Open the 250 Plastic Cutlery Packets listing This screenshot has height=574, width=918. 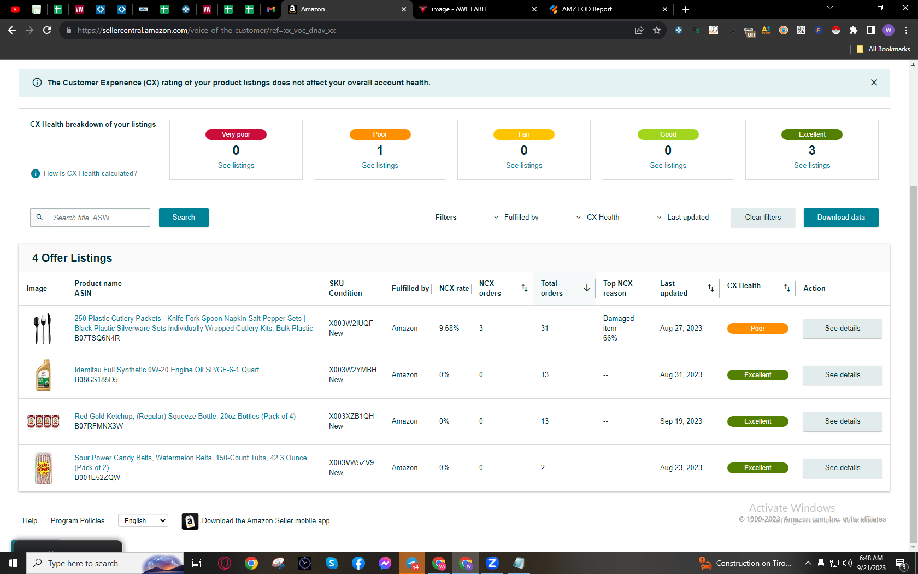pos(194,323)
